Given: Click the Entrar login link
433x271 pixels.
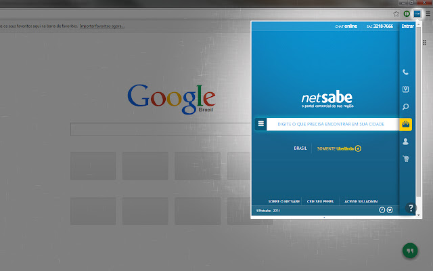Looking at the screenshot, I should (407, 26).
